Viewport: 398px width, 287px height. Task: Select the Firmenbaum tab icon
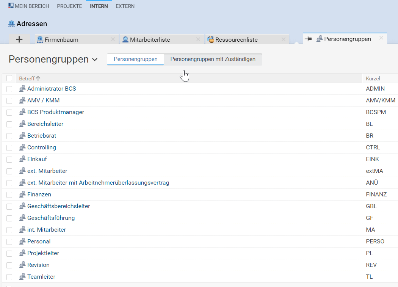(39, 39)
